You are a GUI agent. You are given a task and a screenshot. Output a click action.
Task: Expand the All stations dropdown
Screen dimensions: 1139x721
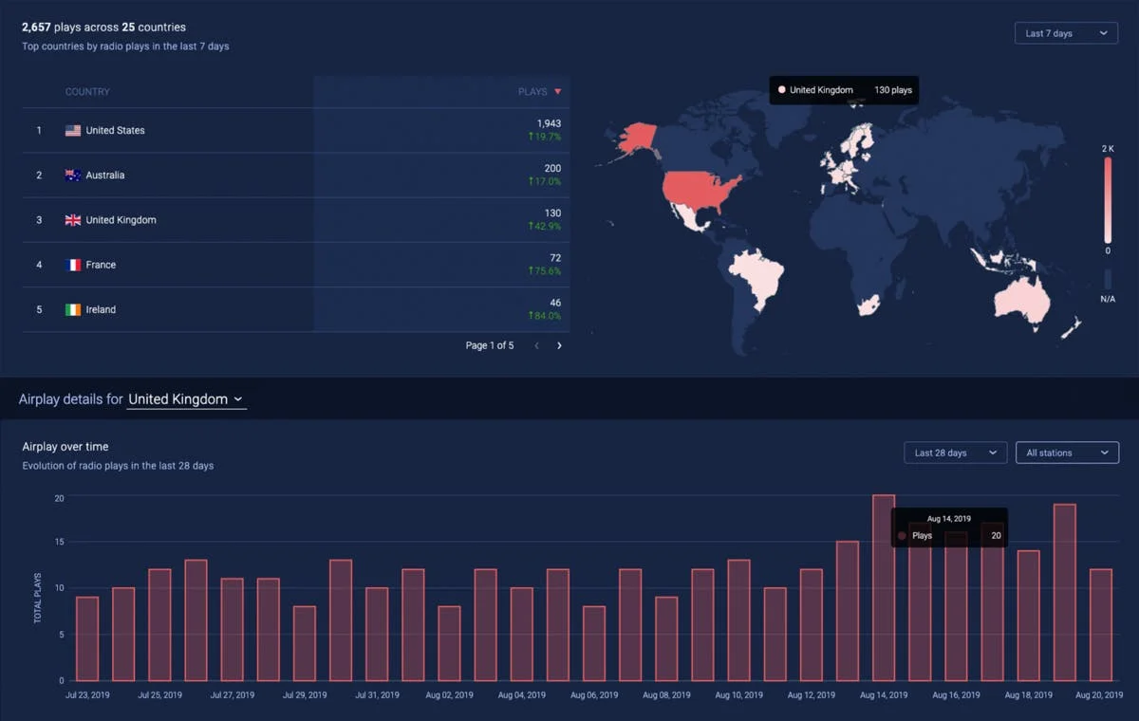pos(1067,453)
